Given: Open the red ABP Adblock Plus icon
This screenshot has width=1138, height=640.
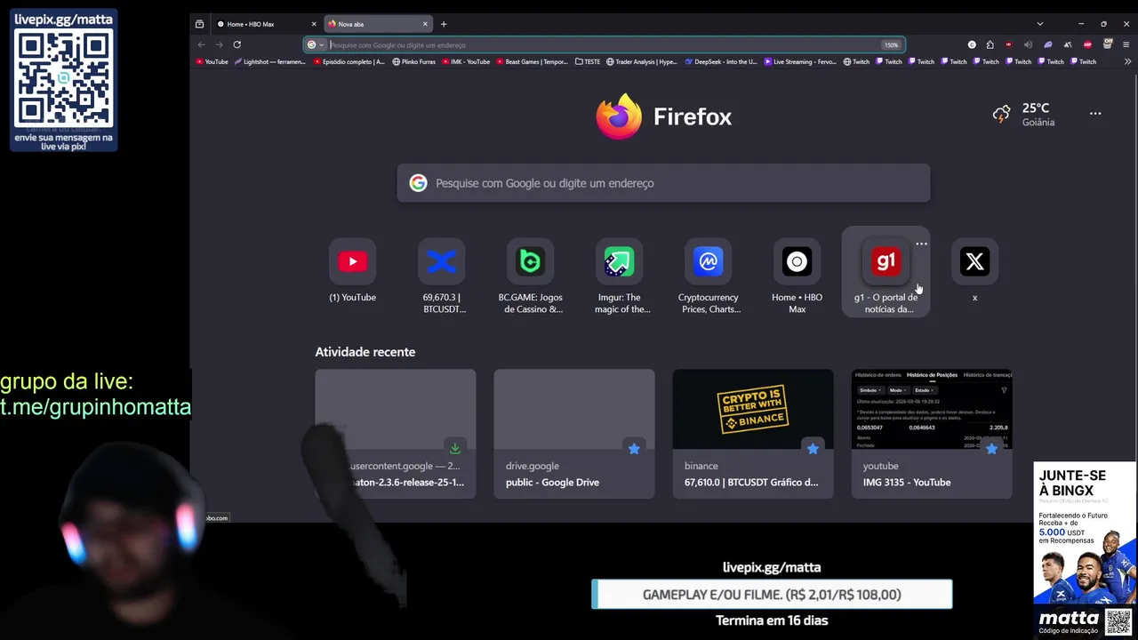Looking at the screenshot, I should tap(1087, 44).
